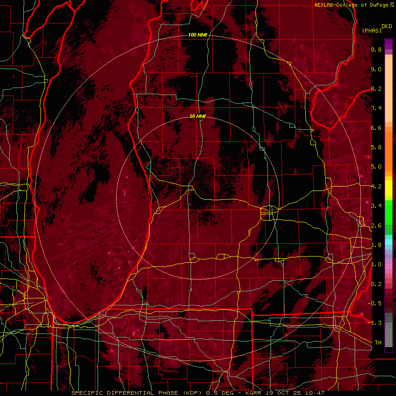
Task: Click the orange band of the color scale
Action: tap(389, 149)
